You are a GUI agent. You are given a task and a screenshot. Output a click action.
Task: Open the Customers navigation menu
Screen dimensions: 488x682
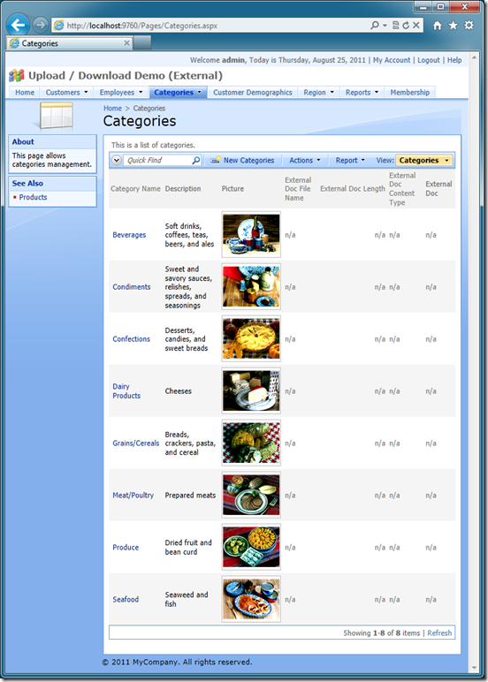click(x=66, y=92)
